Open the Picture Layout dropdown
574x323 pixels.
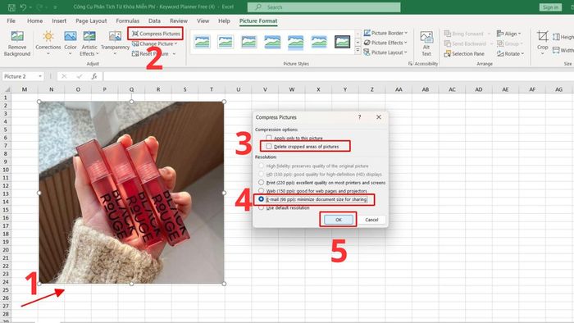[385, 52]
